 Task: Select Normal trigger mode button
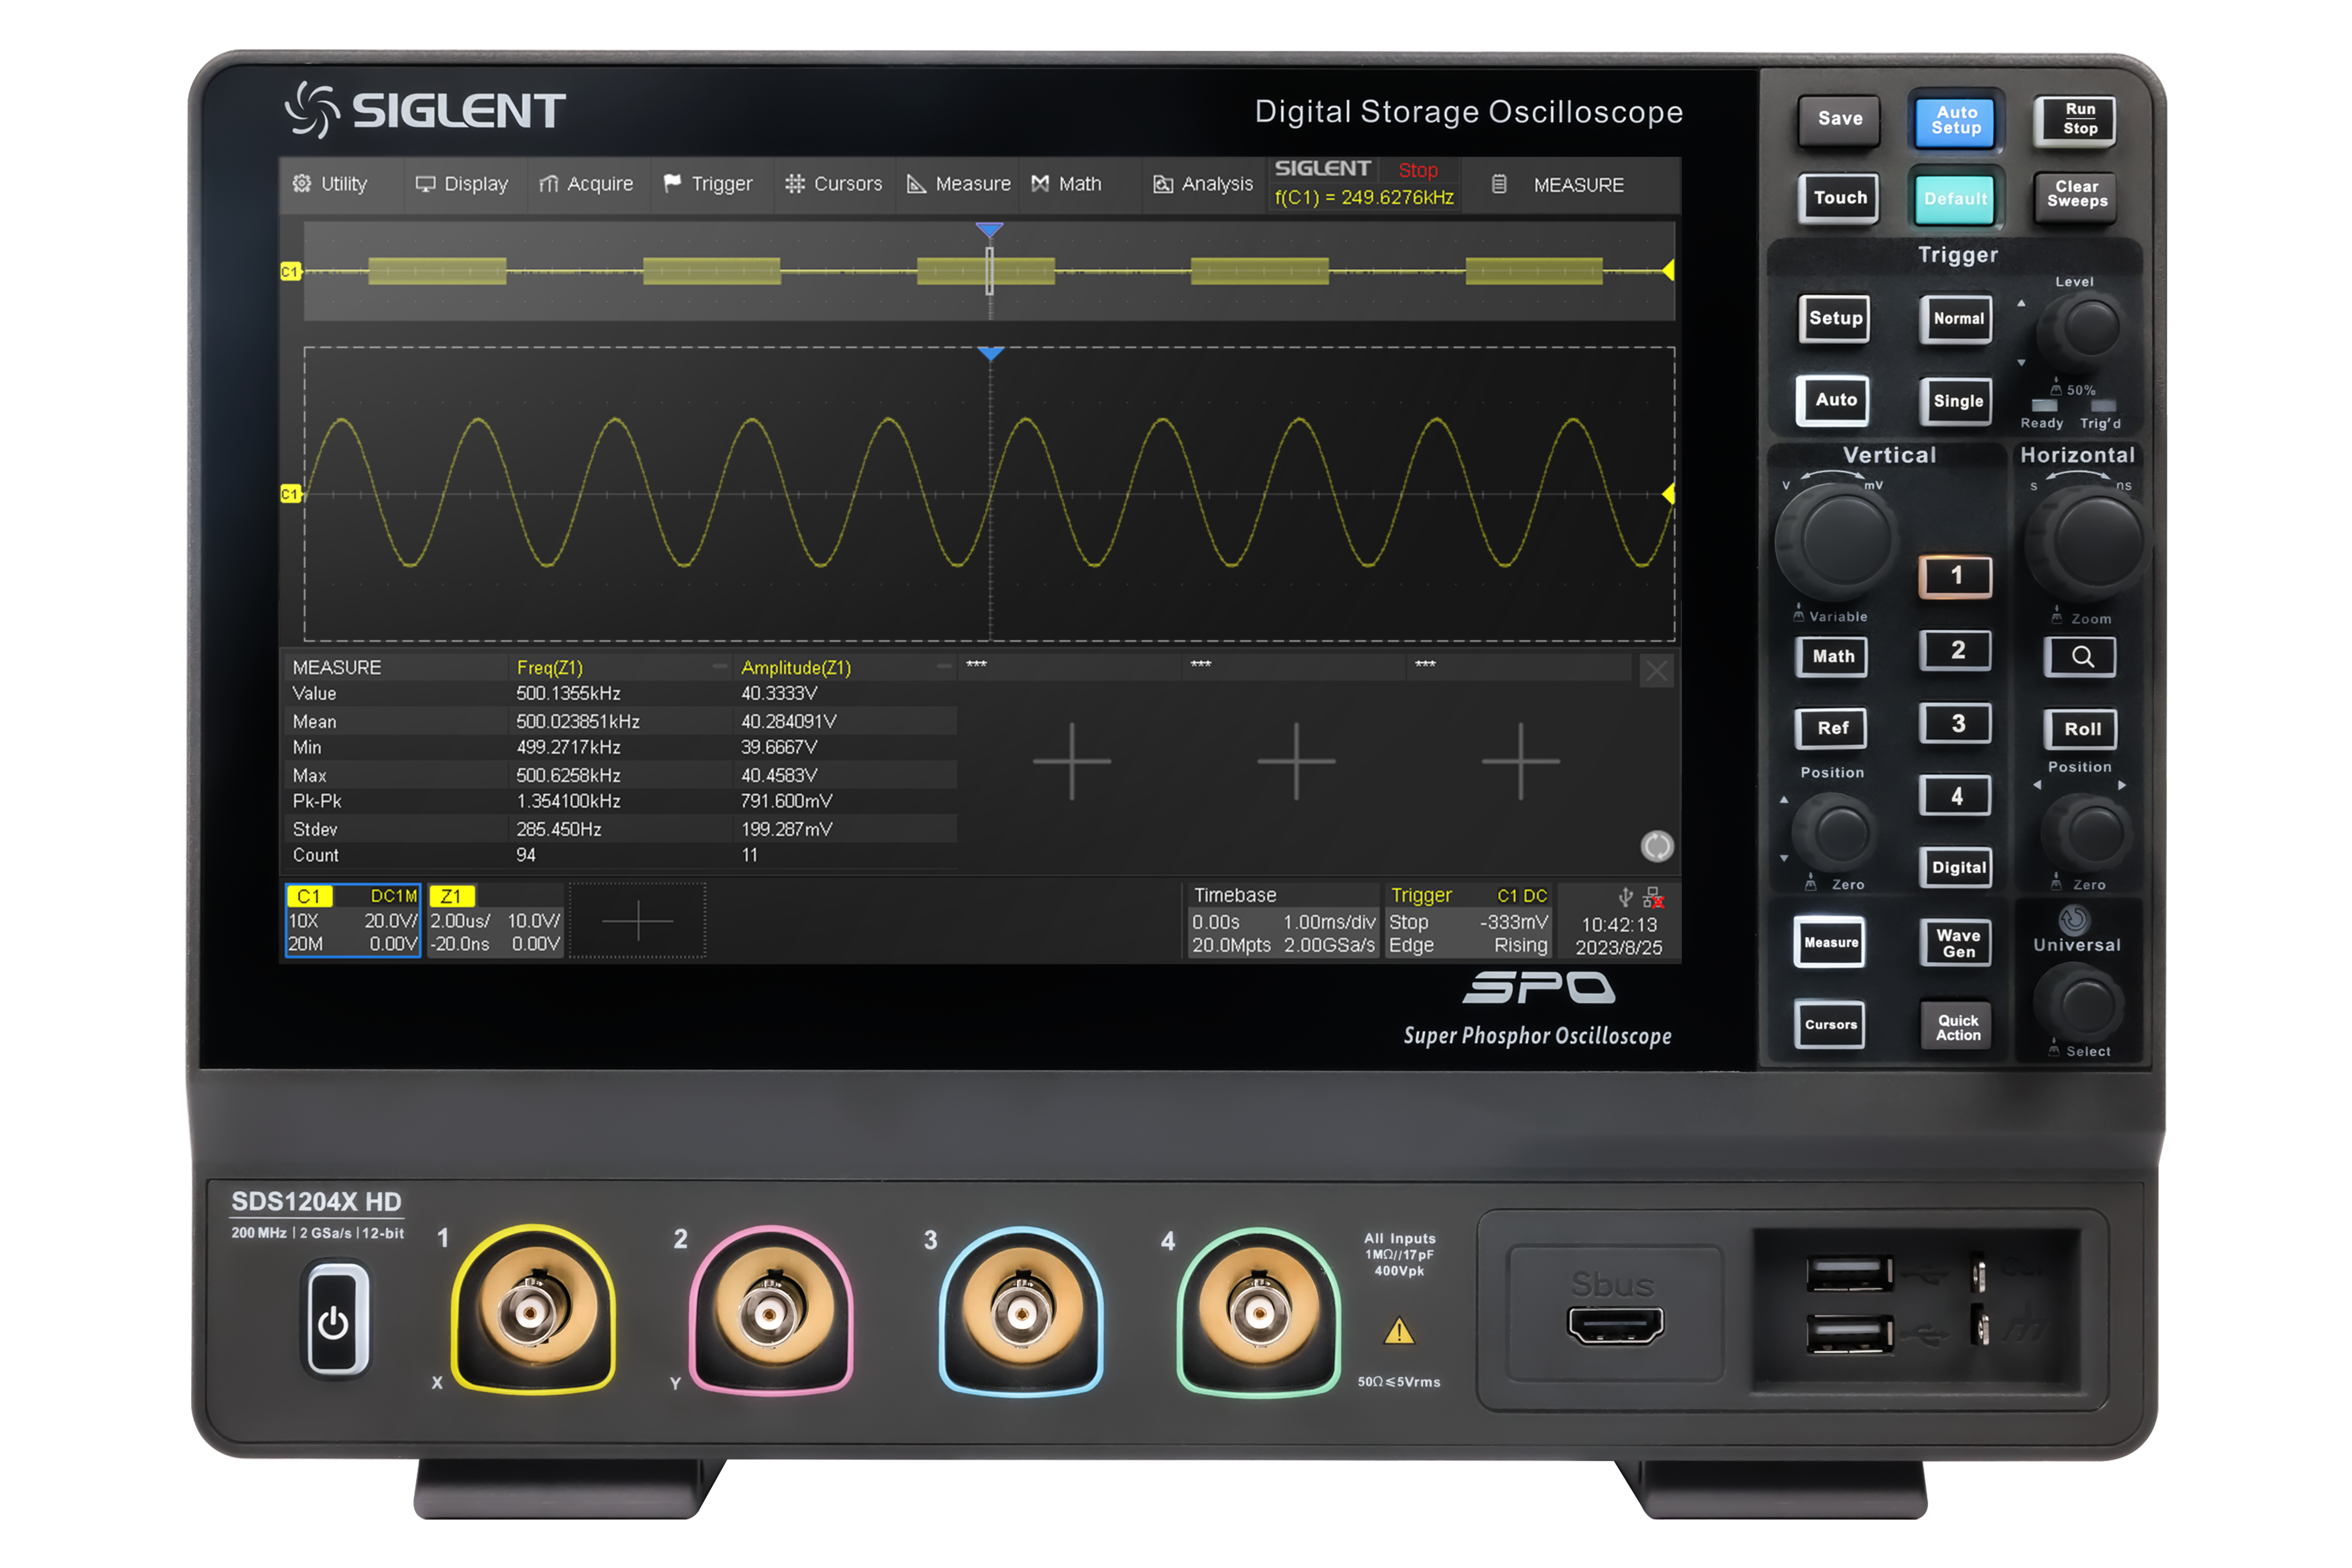coord(1956,319)
